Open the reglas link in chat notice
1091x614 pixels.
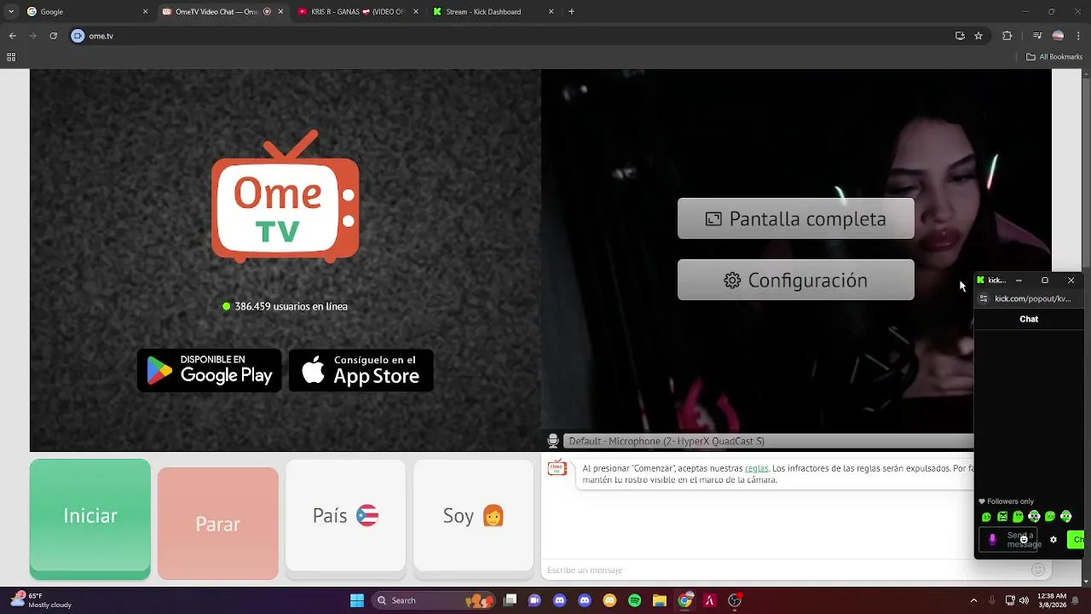(x=756, y=468)
